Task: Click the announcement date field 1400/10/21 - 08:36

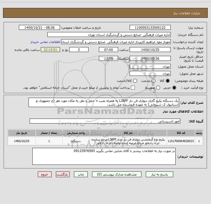Action: pos(39,28)
